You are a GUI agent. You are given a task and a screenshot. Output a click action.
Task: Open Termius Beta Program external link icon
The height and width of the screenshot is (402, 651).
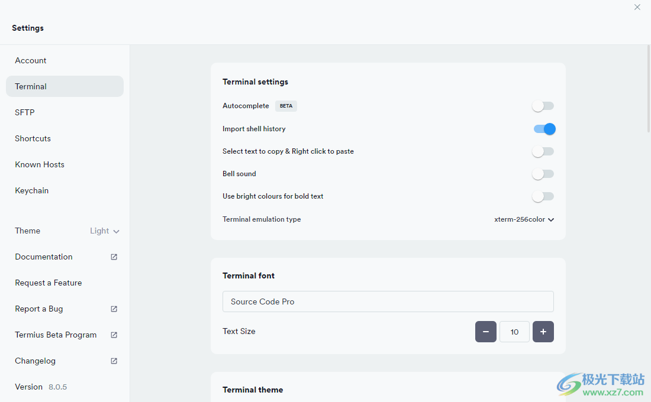click(114, 335)
